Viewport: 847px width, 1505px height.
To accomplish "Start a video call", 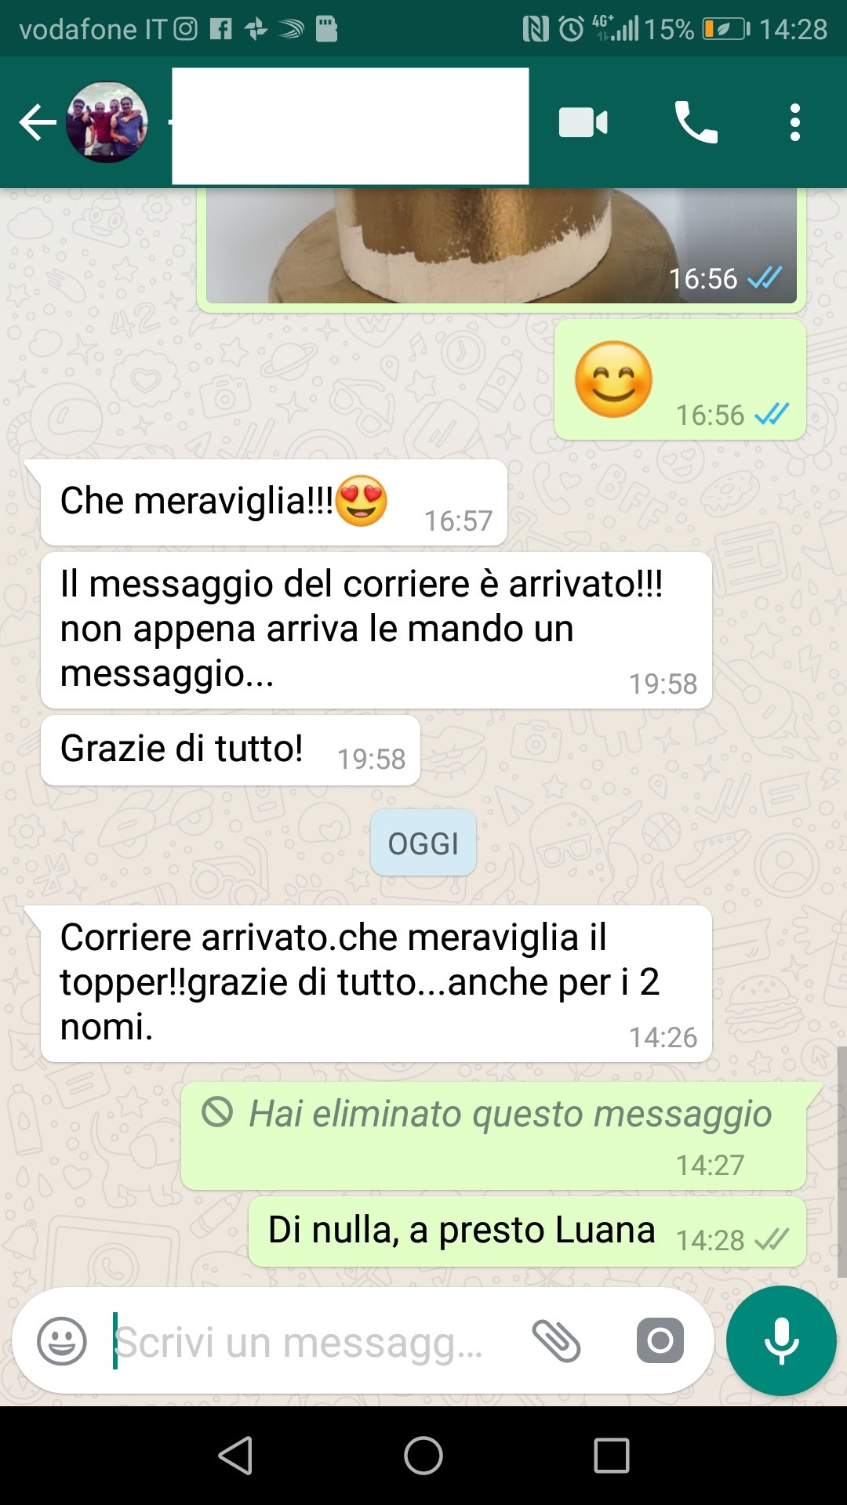I will click(x=583, y=123).
